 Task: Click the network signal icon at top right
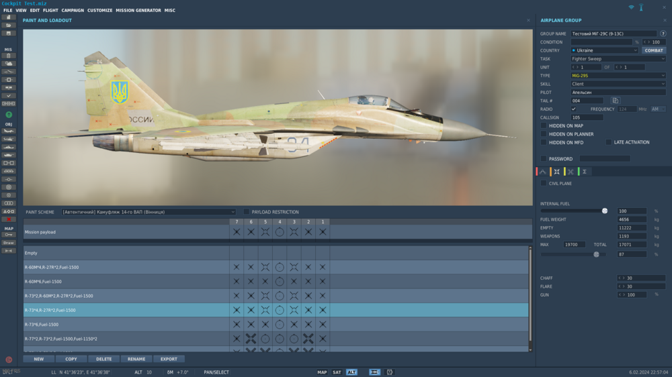click(631, 7)
